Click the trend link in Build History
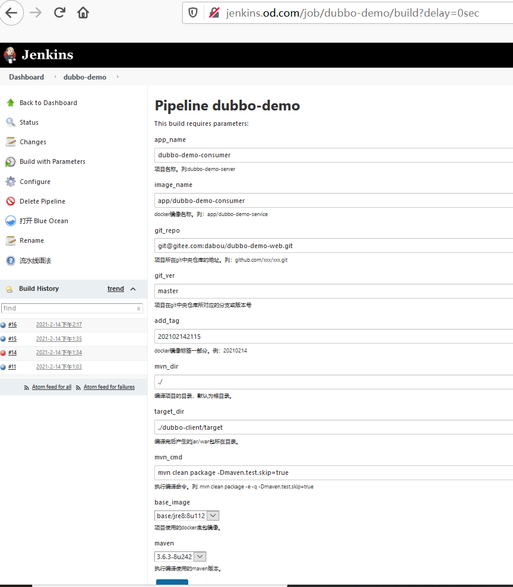 point(116,288)
